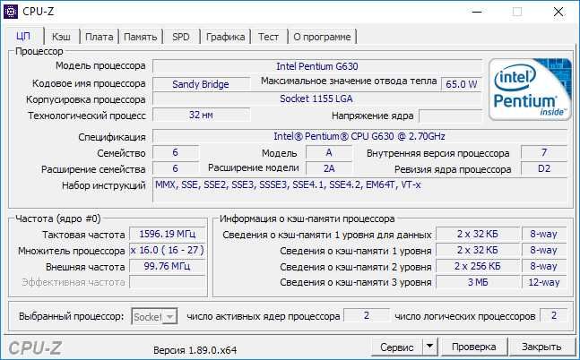Click the Семейство value 6
This screenshot has height=360, width=580.
point(176,152)
